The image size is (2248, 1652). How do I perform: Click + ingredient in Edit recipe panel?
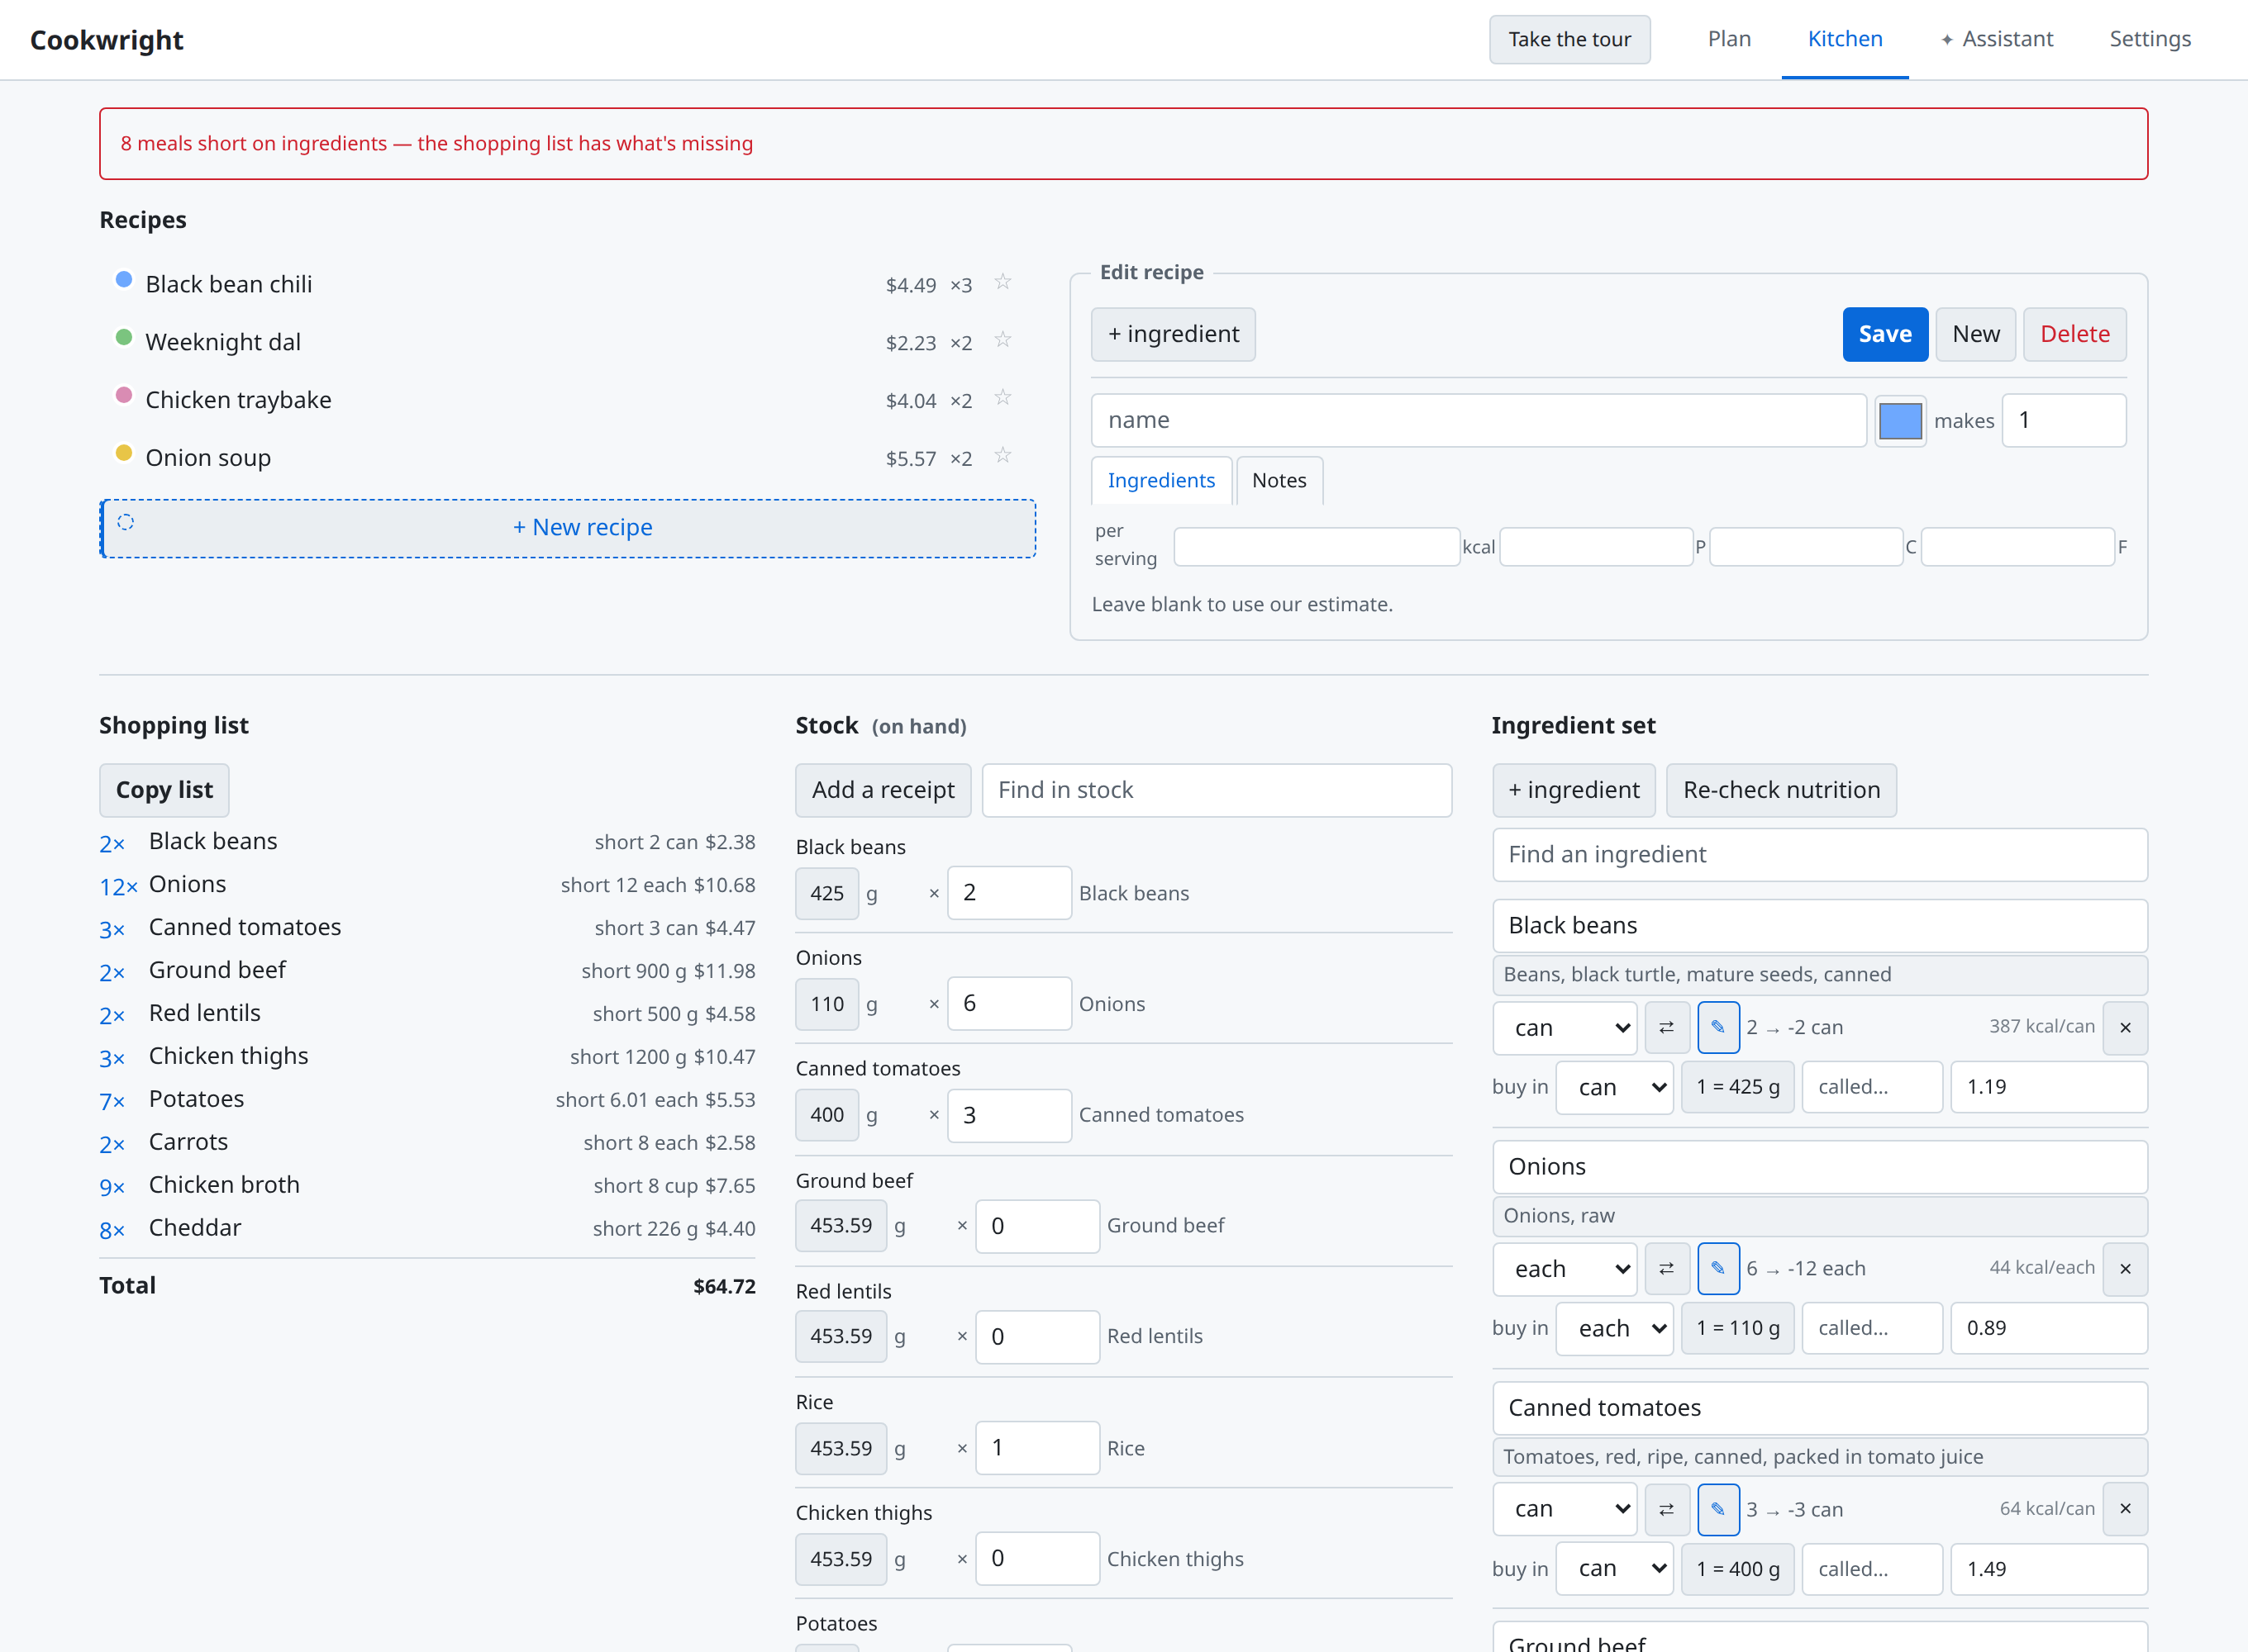pyautogui.click(x=1173, y=334)
